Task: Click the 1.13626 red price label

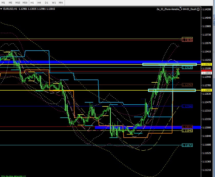Action: tap(187, 40)
